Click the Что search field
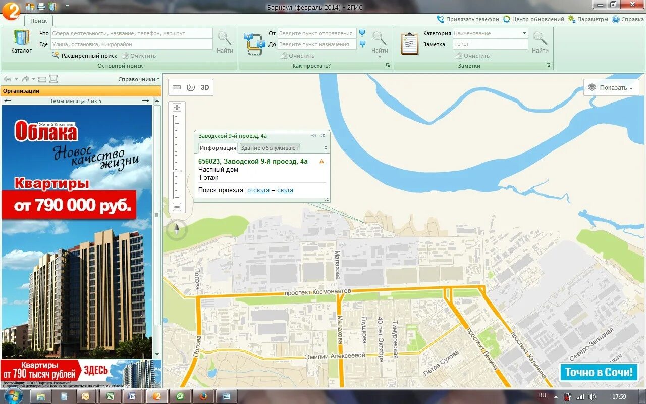This screenshot has width=646, height=404. point(131,33)
